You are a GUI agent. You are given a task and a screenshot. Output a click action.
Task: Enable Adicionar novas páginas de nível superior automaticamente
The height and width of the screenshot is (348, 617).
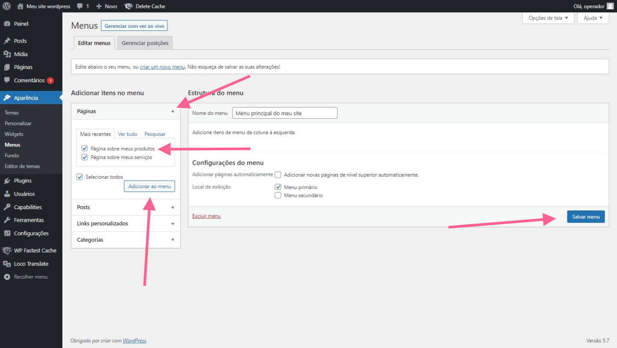click(278, 174)
